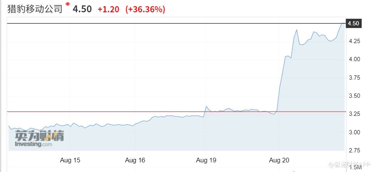Viewport: 374px width, 172px height.
Task: Click the 3.00 price axis label
Action: pyautogui.click(x=354, y=132)
